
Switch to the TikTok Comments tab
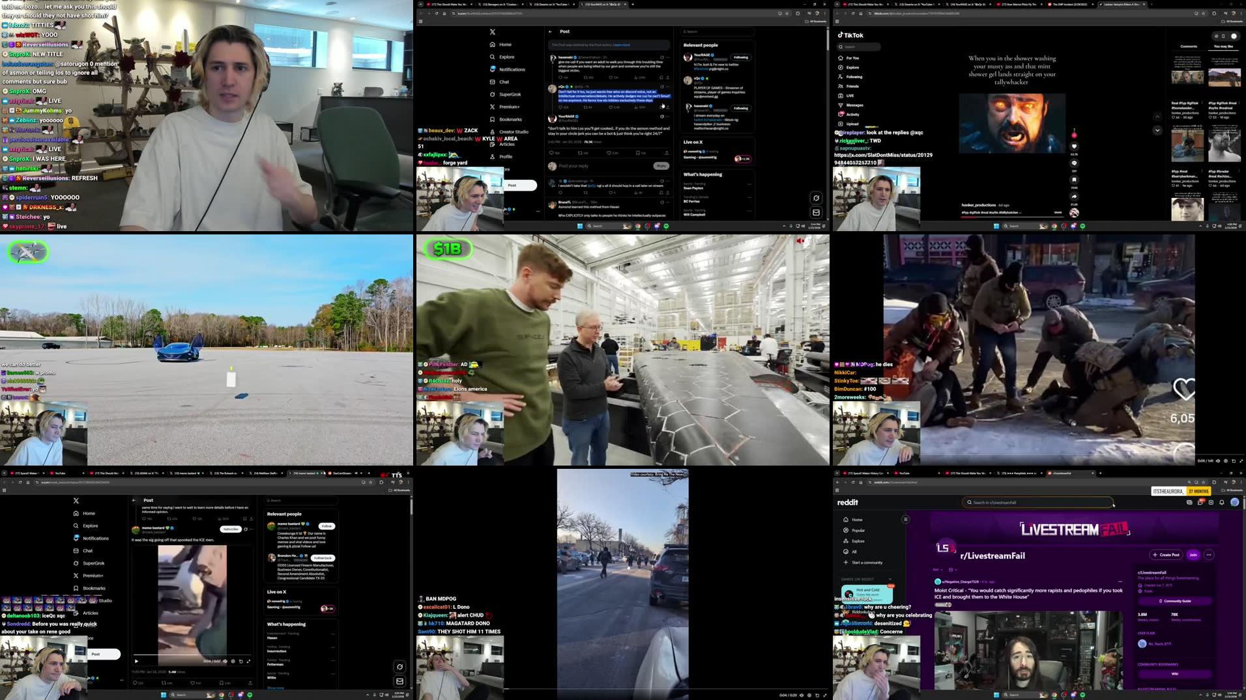pos(1188,46)
